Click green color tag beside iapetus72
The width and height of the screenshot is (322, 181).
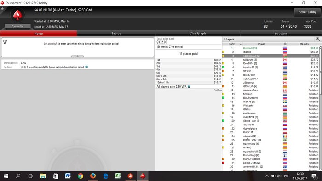(x=223, y=67)
